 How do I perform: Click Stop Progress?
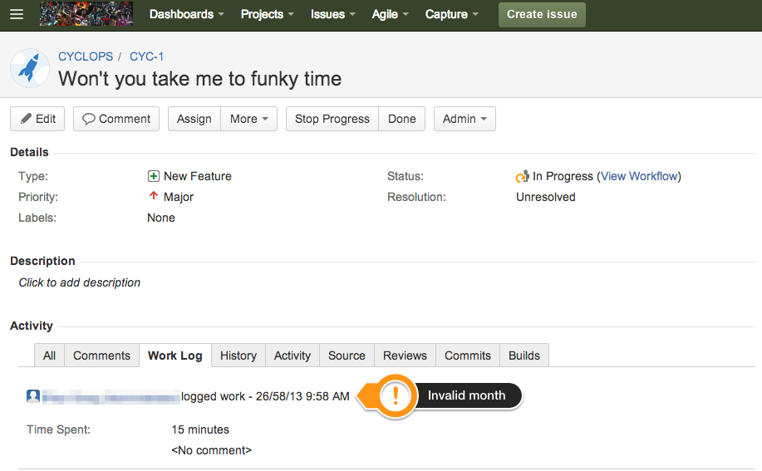332,119
